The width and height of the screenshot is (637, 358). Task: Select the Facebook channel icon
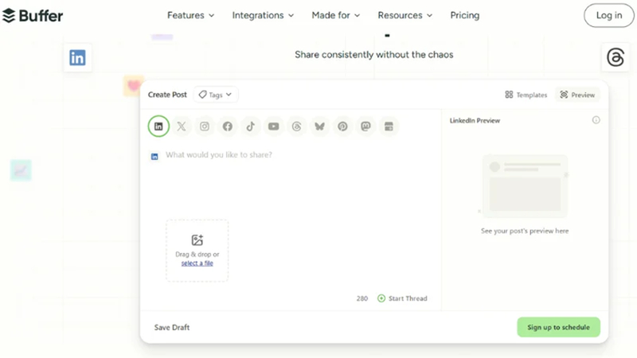click(x=228, y=126)
